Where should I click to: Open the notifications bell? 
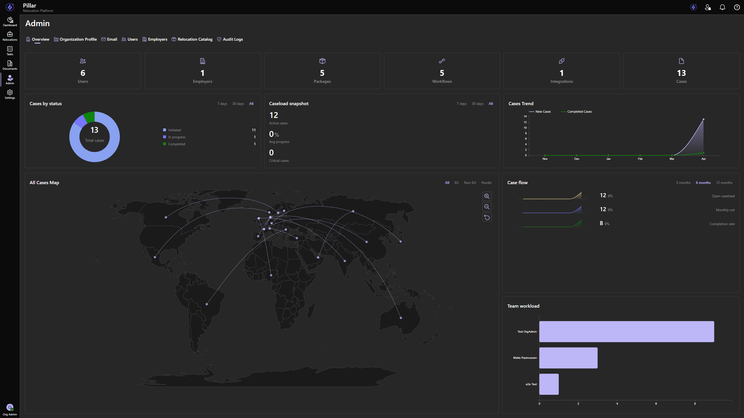point(722,7)
